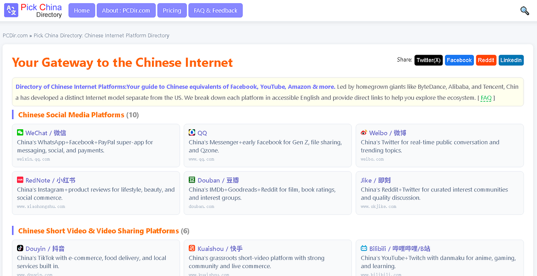Click the www.xiaohongshu.com URL text

point(41,207)
